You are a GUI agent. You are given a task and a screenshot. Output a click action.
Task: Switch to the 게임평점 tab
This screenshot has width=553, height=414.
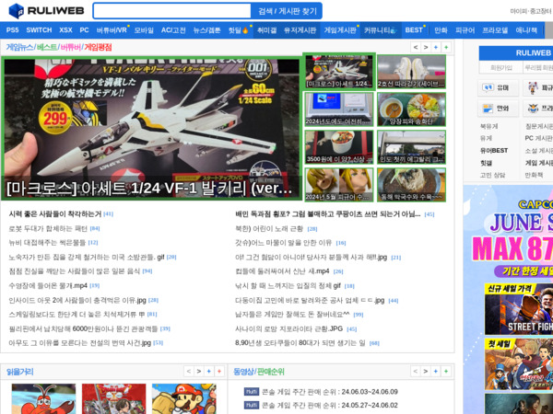[99, 47]
